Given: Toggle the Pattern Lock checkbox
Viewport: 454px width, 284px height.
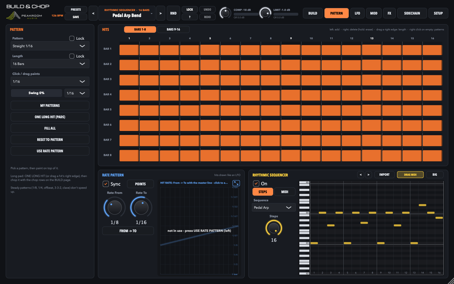Looking at the screenshot, I should (72, 38).
